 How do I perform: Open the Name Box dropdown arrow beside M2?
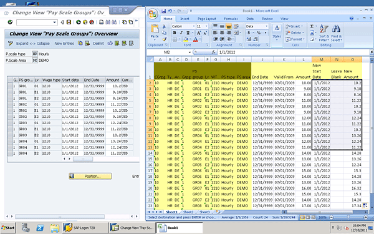coord(189,52)
